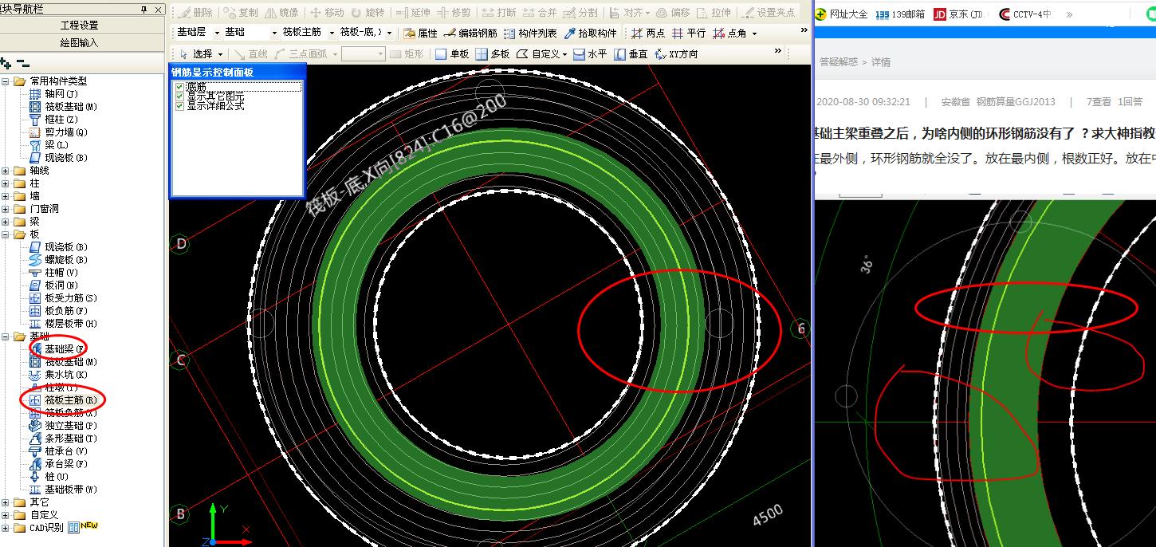Click the 延伸 extend tool

coord(413,13)
